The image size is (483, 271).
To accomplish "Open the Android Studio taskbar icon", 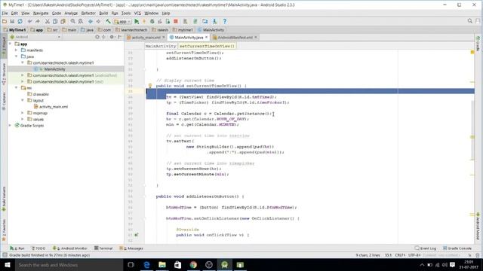I will 224,264.
